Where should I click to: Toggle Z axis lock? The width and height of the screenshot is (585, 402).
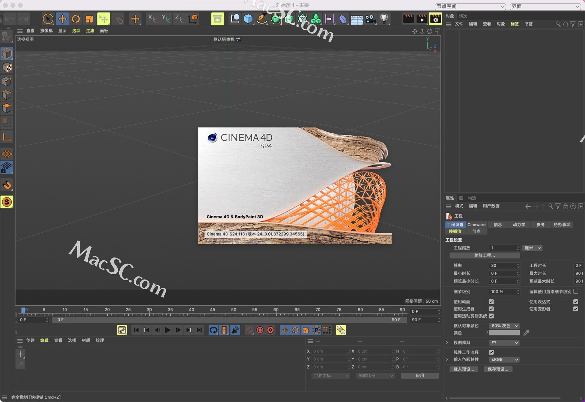pyautogui.click(x=179, y=18)
